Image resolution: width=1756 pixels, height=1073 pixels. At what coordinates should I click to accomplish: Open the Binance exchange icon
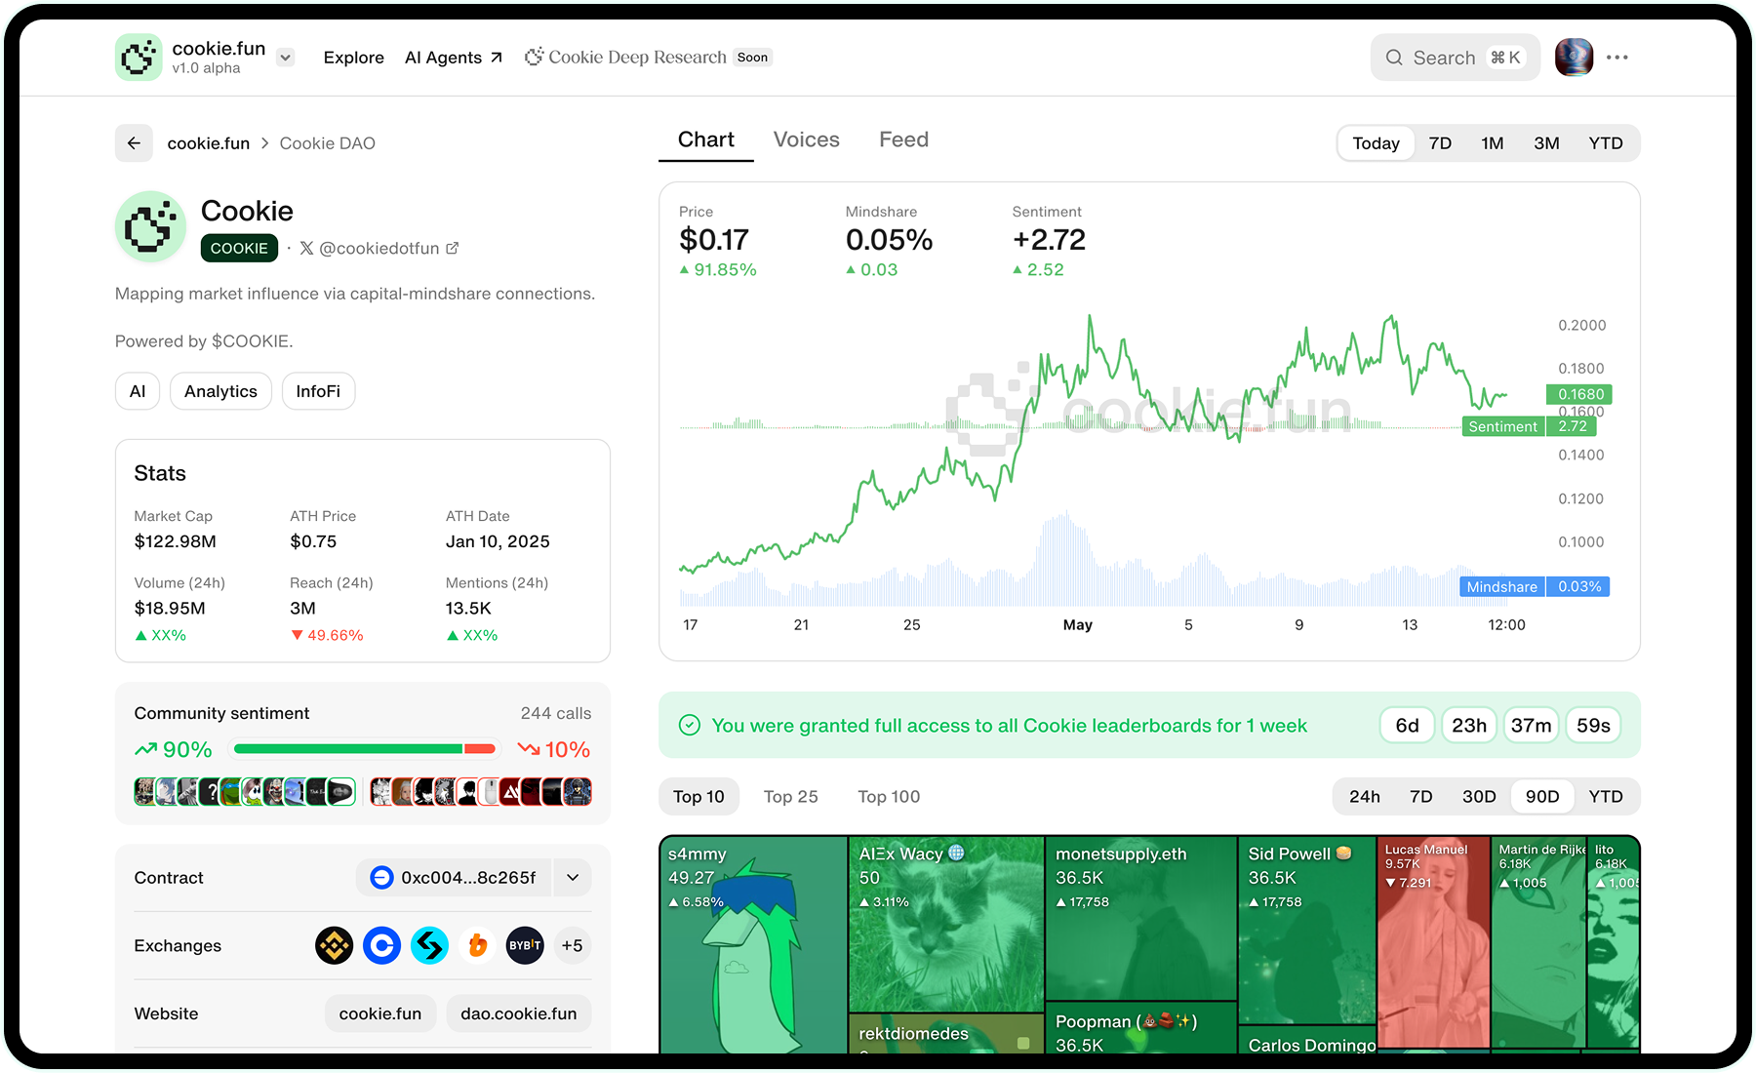tap(335, 945)
